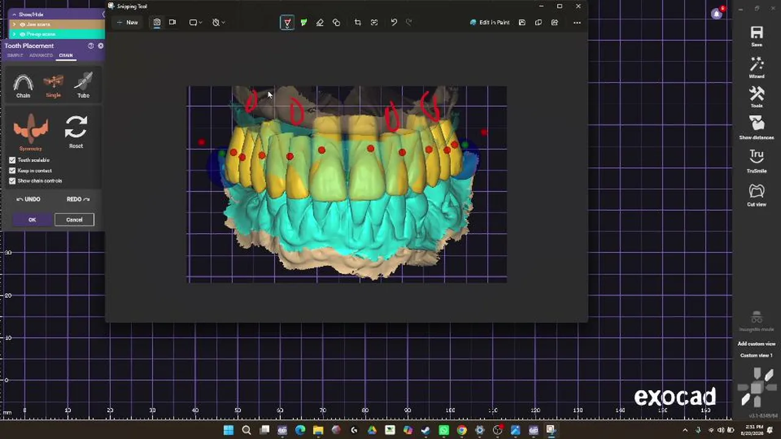Copy the snip with the copy icon
The width and height of the screenshot is (781, 439).
click(x=538, y=23)
